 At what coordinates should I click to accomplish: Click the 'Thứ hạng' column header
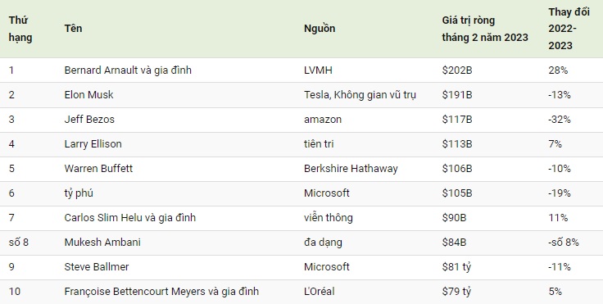20,29
